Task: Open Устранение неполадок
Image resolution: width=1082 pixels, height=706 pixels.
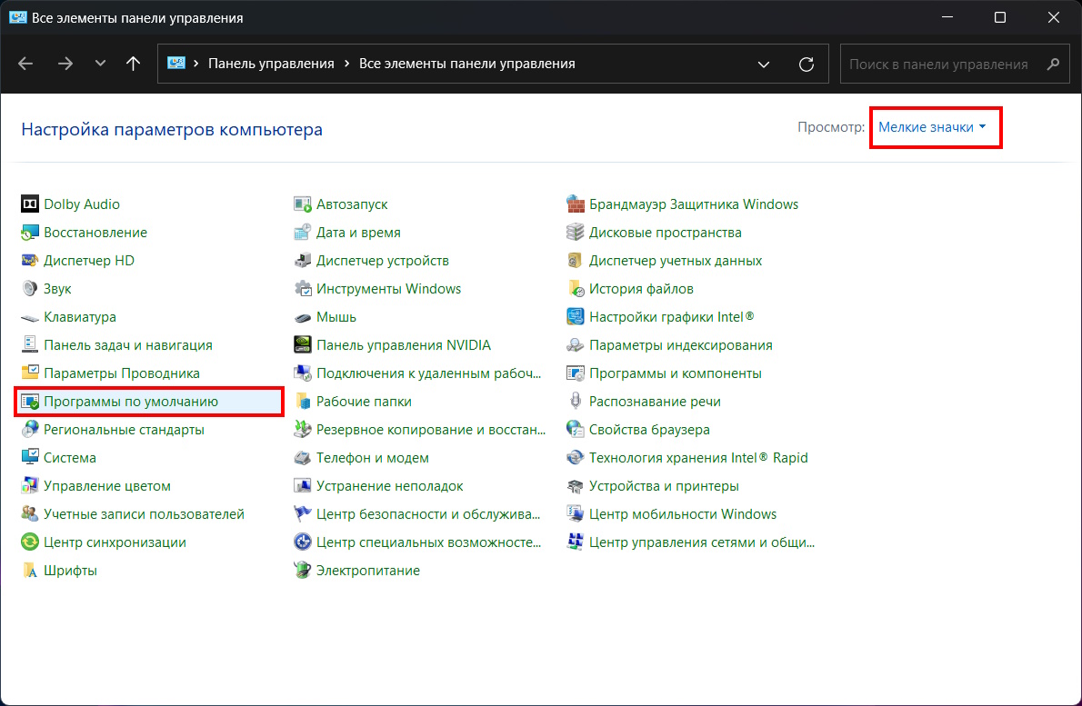Action: 389,486
